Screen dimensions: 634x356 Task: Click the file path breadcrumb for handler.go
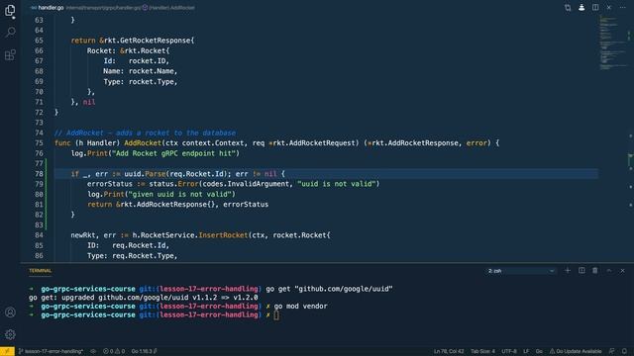pos(103,8)
